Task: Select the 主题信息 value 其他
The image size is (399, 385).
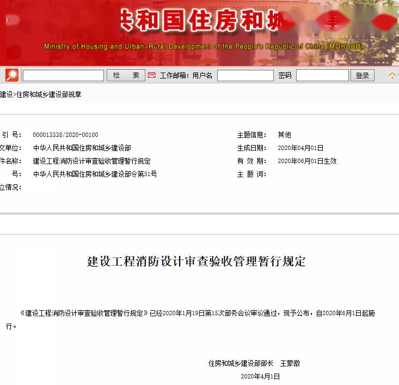Action: point(284,135)
